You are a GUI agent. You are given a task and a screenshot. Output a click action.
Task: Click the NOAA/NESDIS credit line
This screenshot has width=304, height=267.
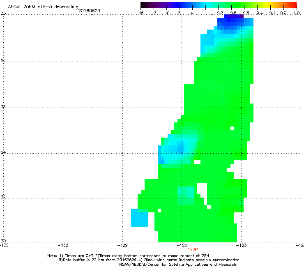[x=177, y=265]
